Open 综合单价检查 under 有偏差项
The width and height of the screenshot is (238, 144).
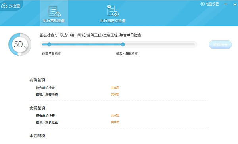coord(45,88)
